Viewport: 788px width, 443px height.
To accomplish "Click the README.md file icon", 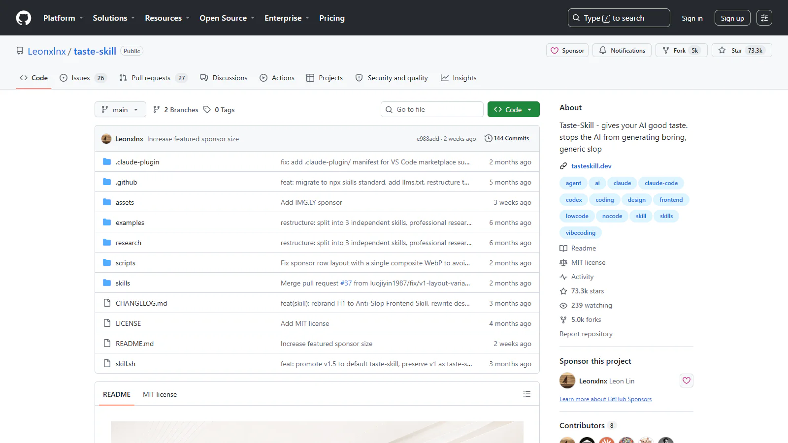I will pyautogui.click(x=107, y=343).
